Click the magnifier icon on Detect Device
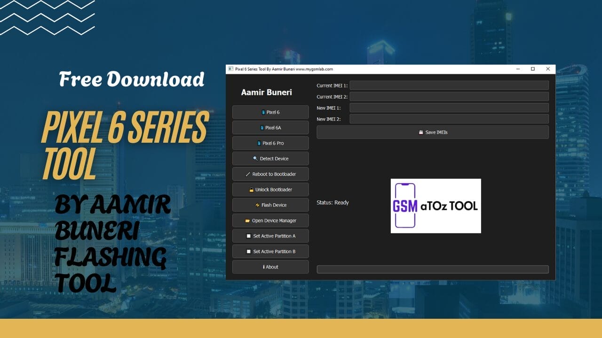This screenshot has height=338, width=602. coord(255,158)
